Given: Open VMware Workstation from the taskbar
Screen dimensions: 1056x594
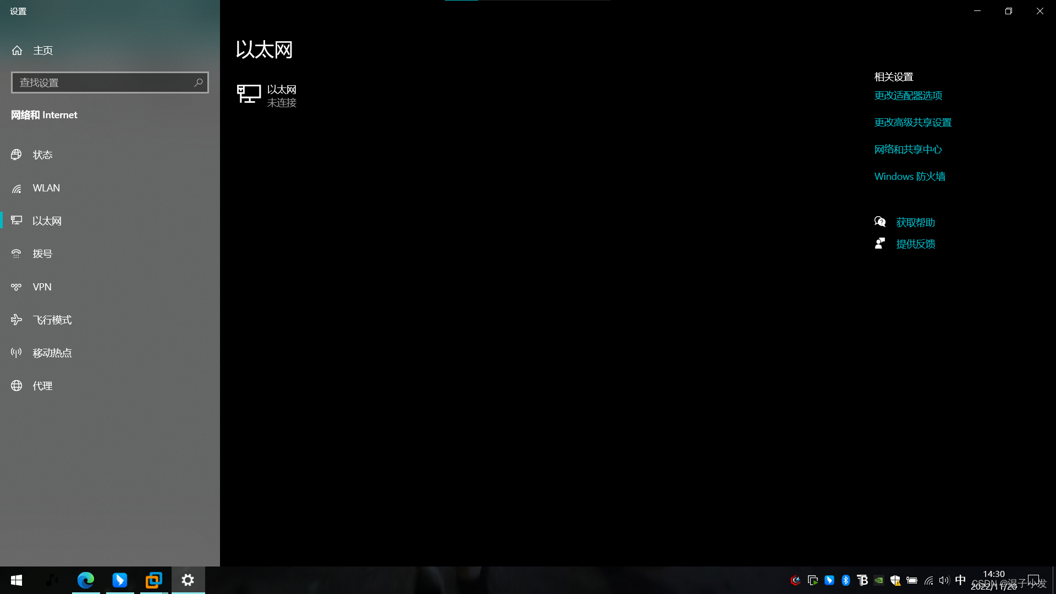Looking at the screenshot, I should pyautogui.click(x=154, y=580).
